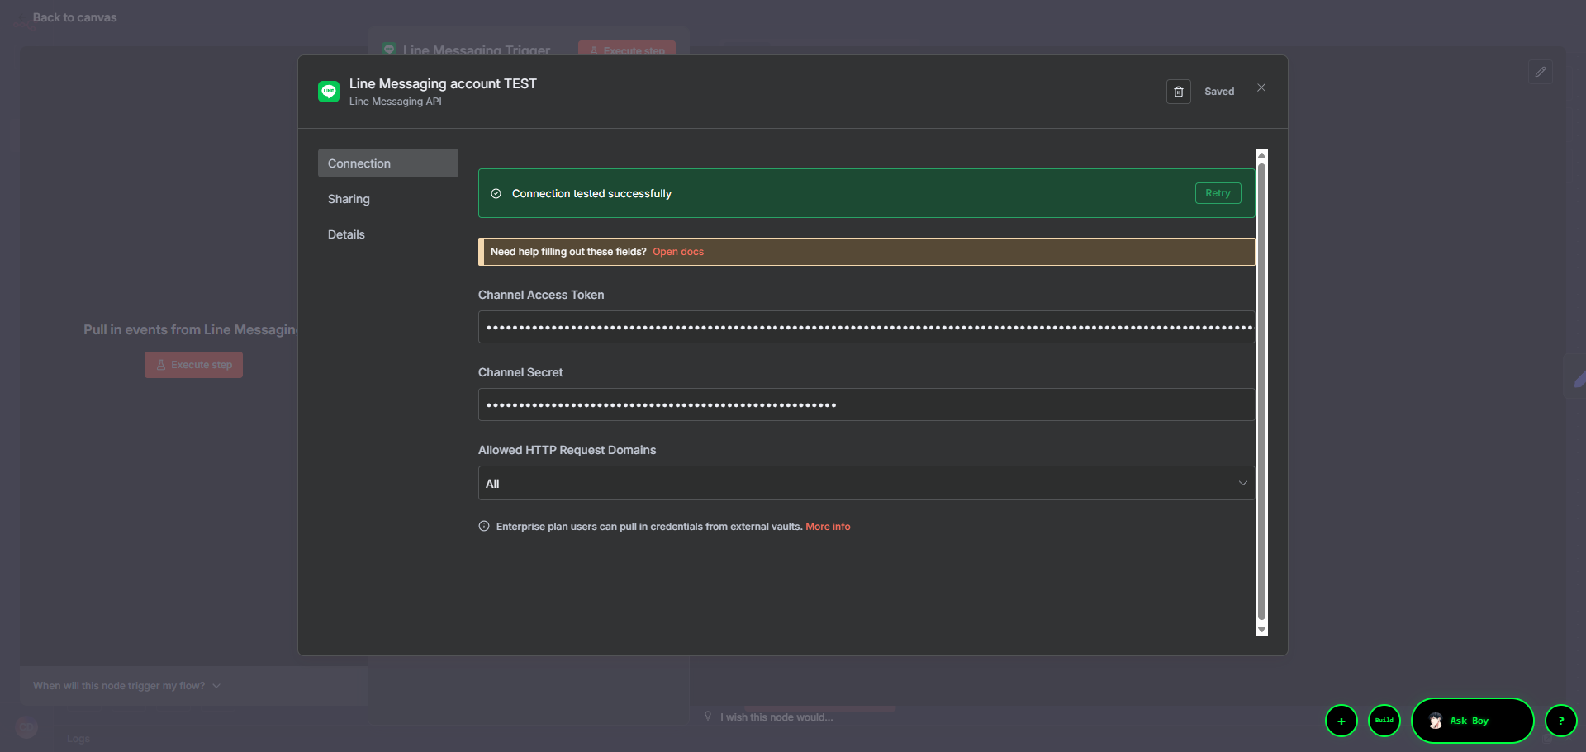Open the Details tab
This screenshot has width=1586, height=752.
coord(346,234)
